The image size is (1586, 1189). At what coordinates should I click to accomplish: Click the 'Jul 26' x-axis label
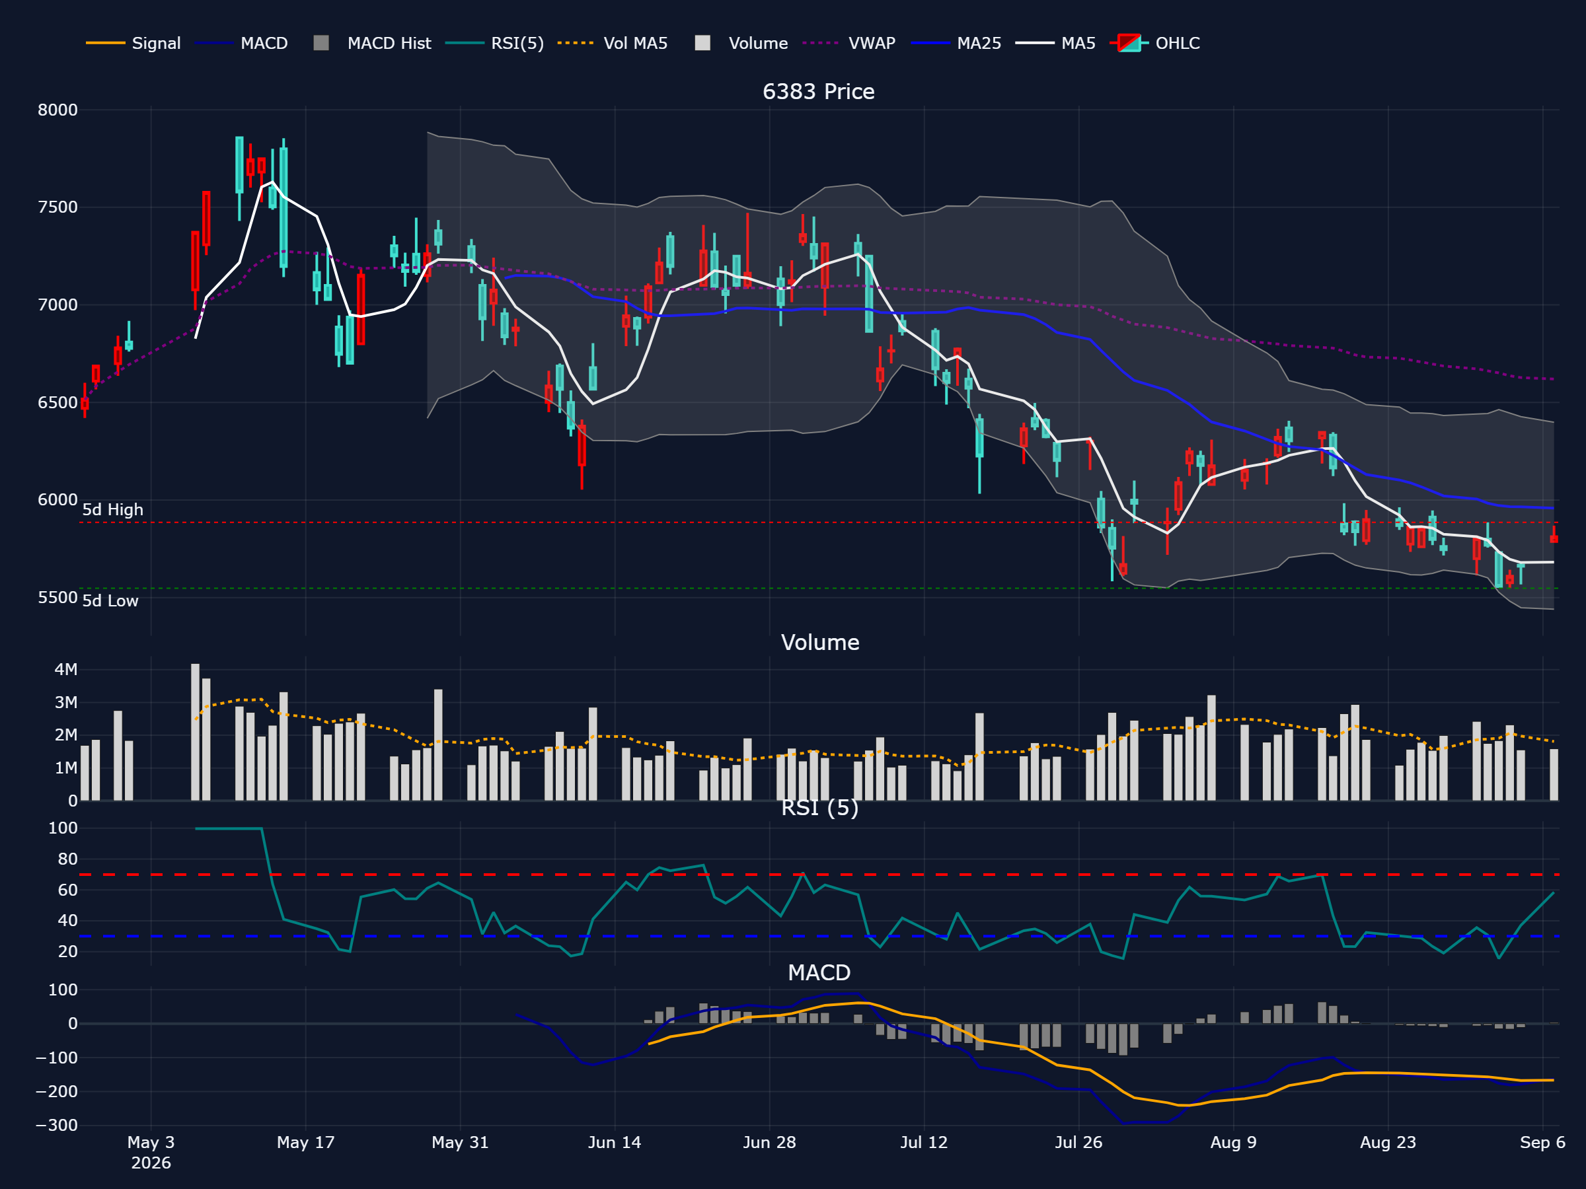point(1078,1142)
